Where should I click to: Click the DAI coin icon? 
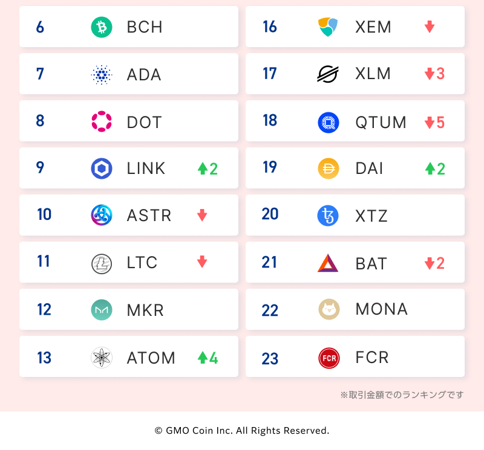[x=329, y=169]
